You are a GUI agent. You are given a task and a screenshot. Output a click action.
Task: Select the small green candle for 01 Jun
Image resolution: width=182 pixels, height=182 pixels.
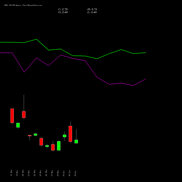click(64, 136)
